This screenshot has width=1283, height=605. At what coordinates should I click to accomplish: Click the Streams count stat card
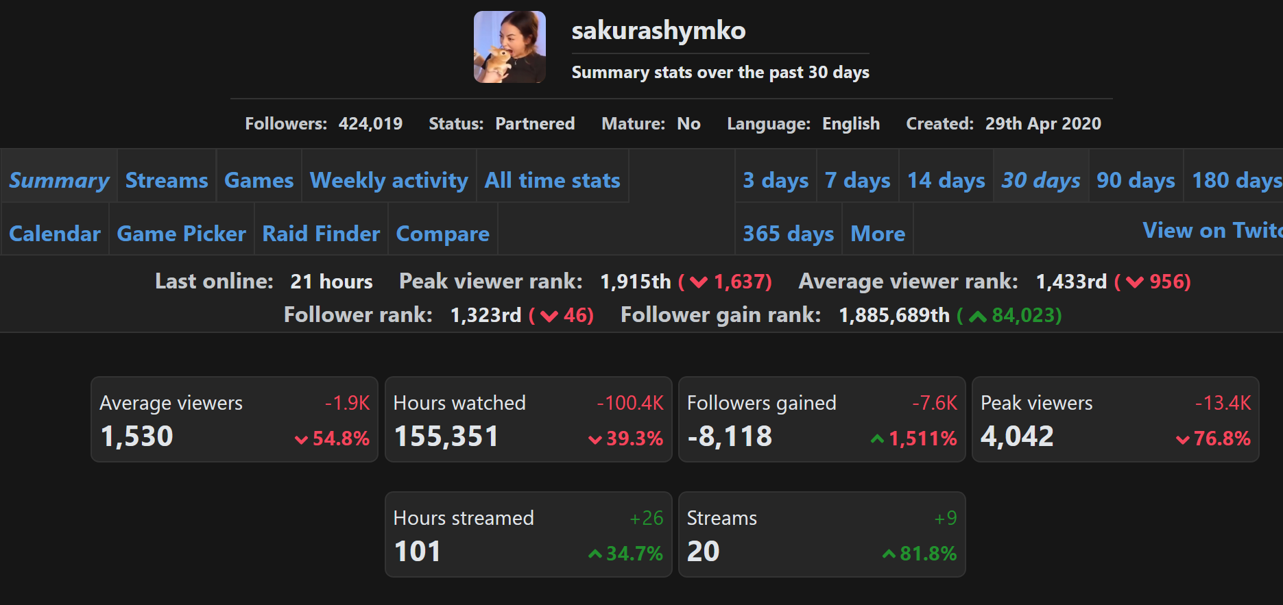coord(822,534)
